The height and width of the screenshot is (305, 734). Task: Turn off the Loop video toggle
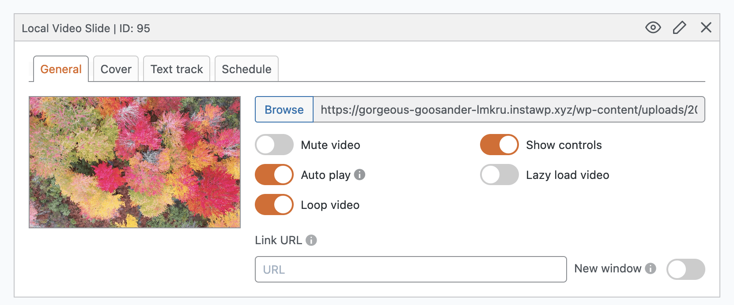(x=274, y=205)
